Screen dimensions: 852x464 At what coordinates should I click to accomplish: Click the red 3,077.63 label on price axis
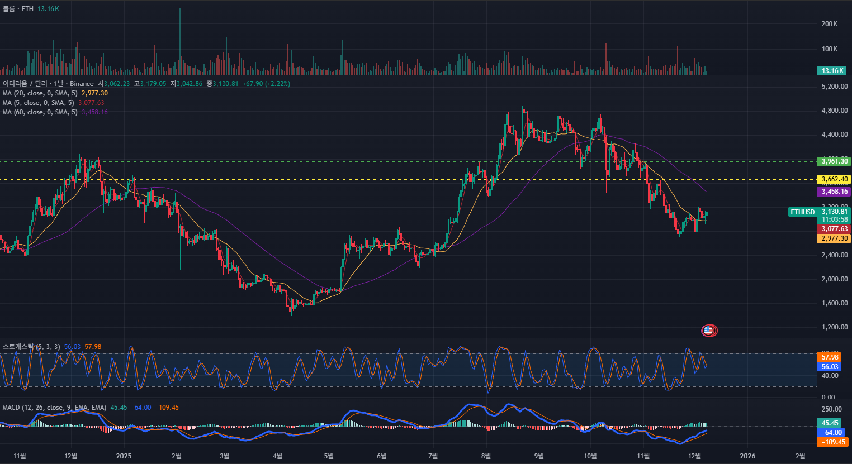point(834,229)
